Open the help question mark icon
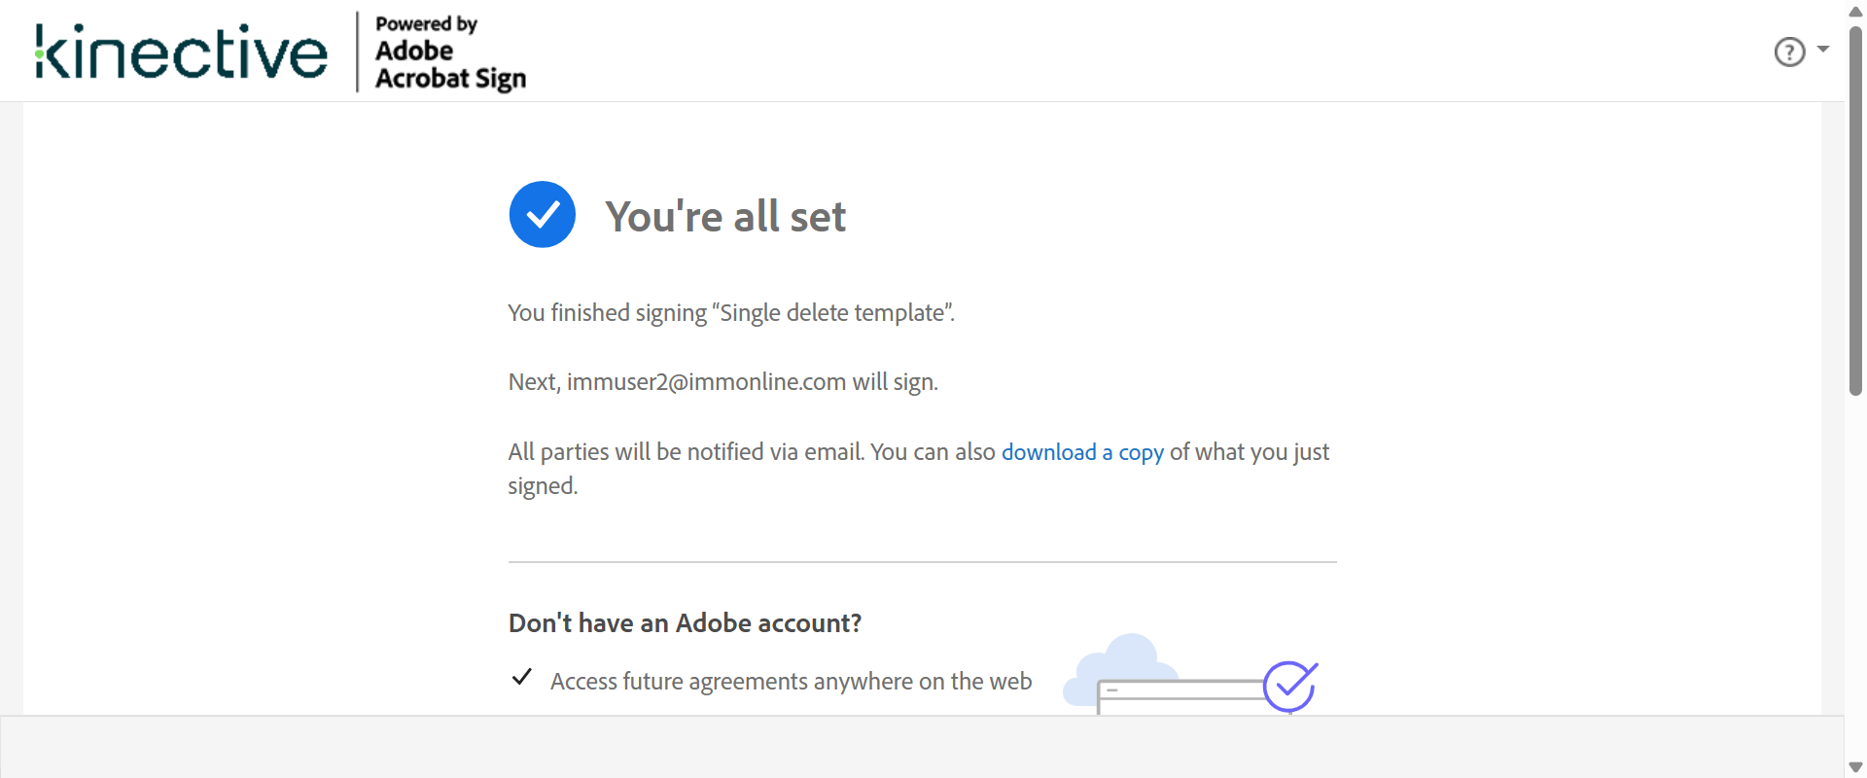1867x778 pixels. point(1789,52)
